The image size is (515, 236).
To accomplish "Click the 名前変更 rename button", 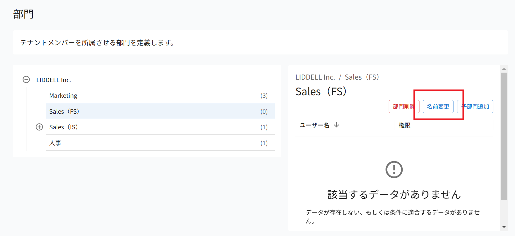I will (x=438, y=106).
